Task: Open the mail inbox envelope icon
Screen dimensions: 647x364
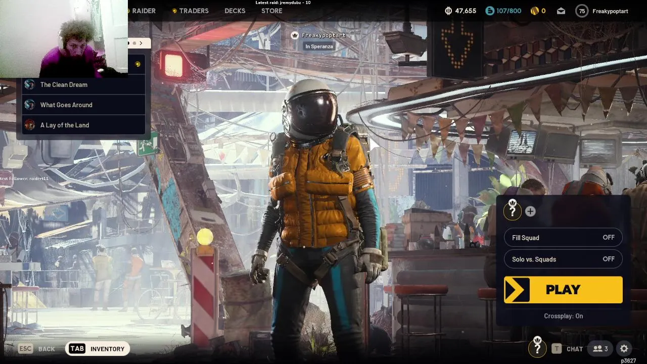Action: [x=561, y=11]
